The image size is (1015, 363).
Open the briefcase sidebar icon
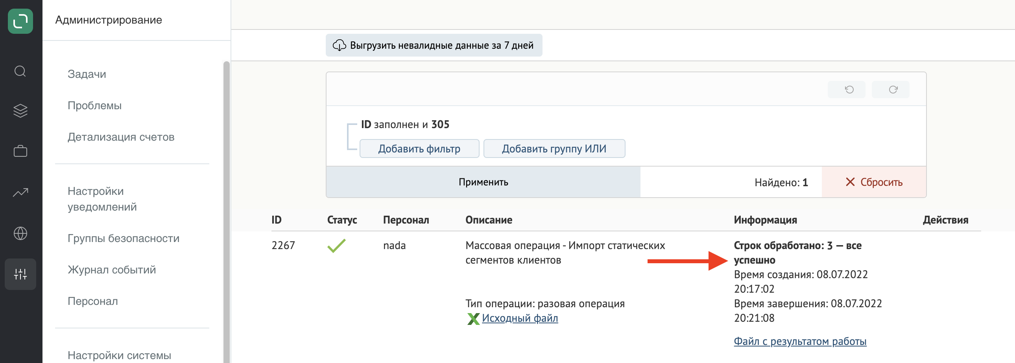(x=20, y=151)
